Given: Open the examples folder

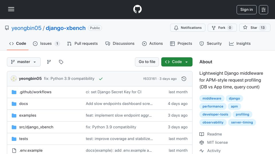Looking at the screenshot, I should [28, 116].
